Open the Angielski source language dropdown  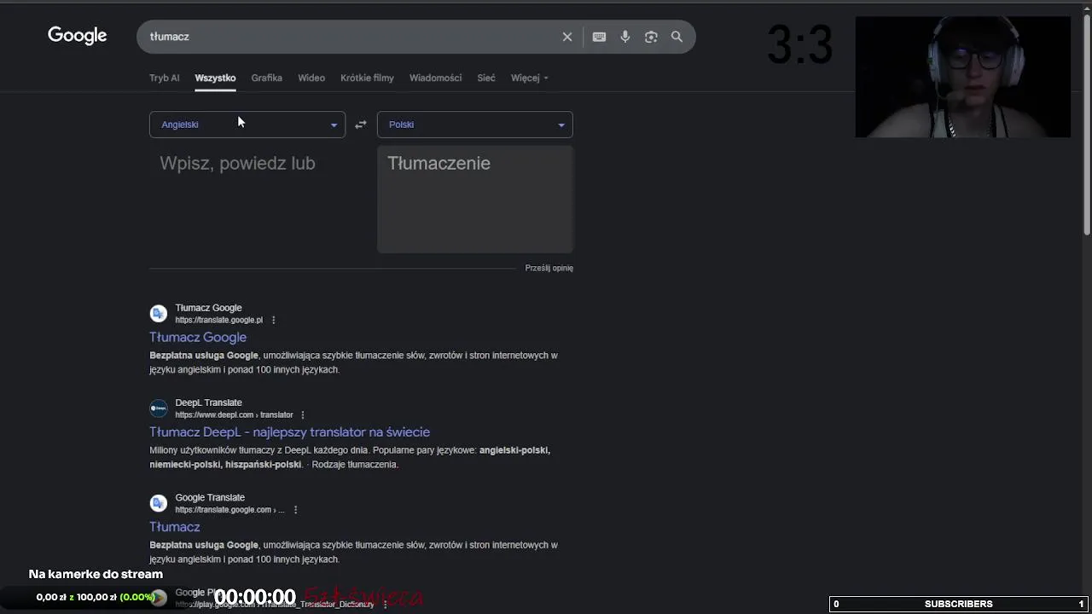pos(247,125)
